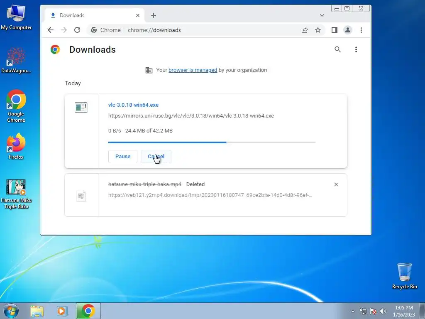Click the web121.y2mp4.download URL text

(x=210, y=195)
